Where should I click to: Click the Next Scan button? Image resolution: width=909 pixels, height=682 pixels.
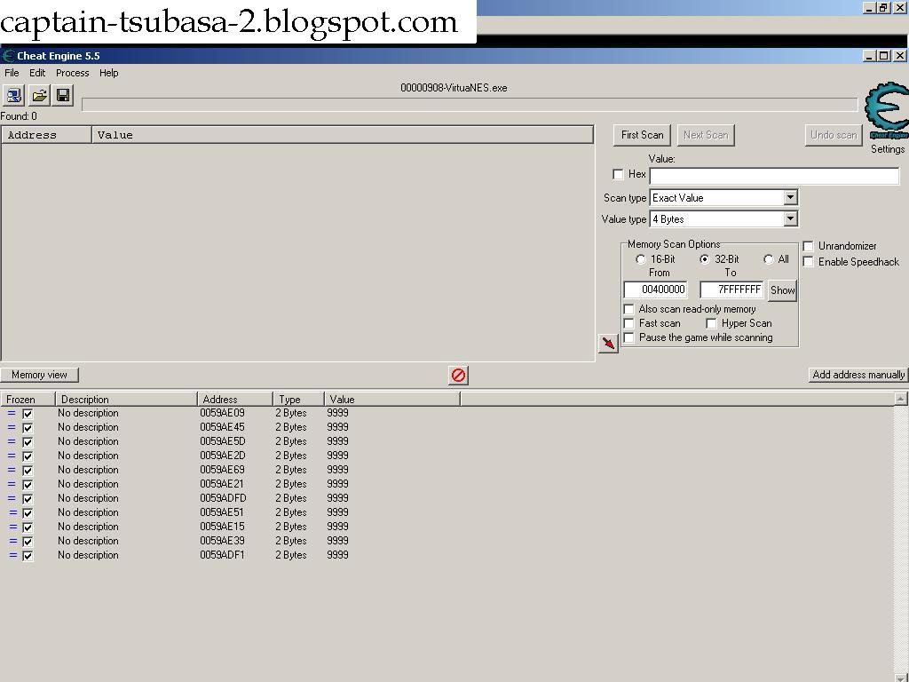pos(706,135)
